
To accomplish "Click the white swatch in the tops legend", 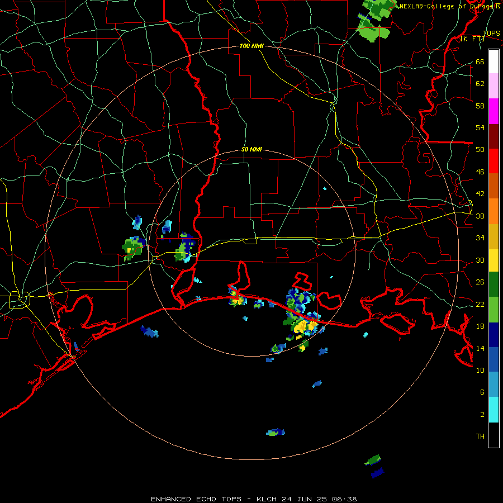I will click(493, 61).
